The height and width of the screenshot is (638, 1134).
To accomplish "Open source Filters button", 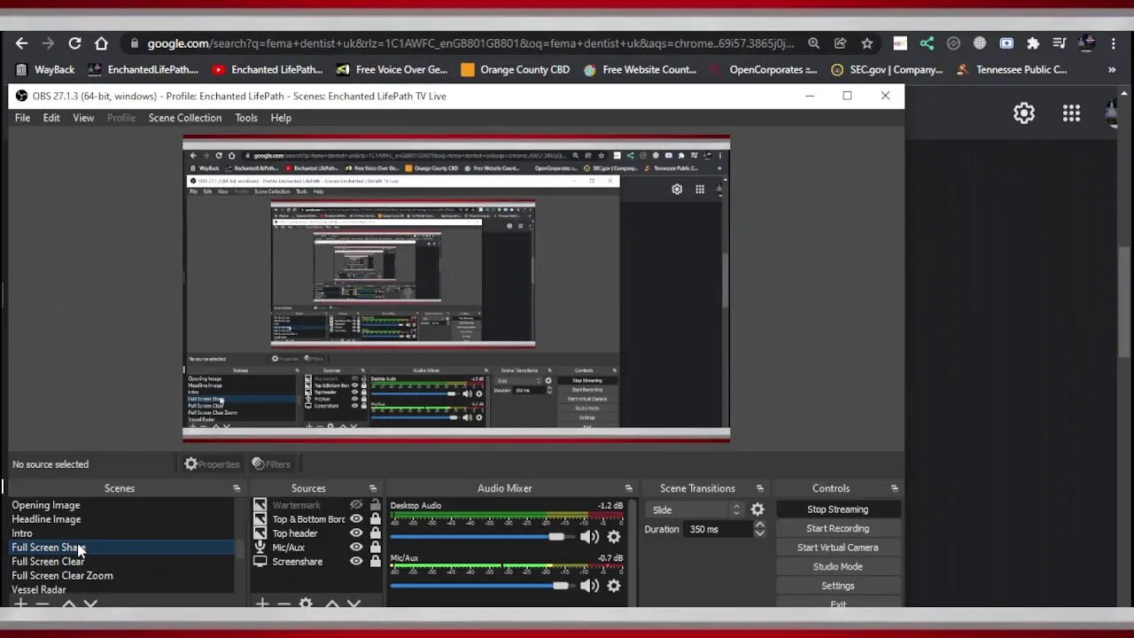I will (271, 463).
